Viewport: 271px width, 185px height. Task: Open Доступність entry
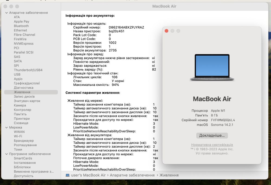pyautogui.click(x=24, y=176)
